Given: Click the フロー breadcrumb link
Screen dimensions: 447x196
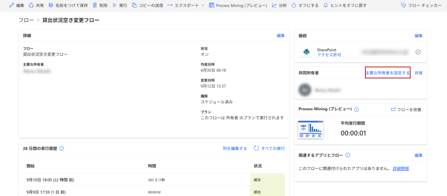Looking at the screenshot, I should coord(26,20).
